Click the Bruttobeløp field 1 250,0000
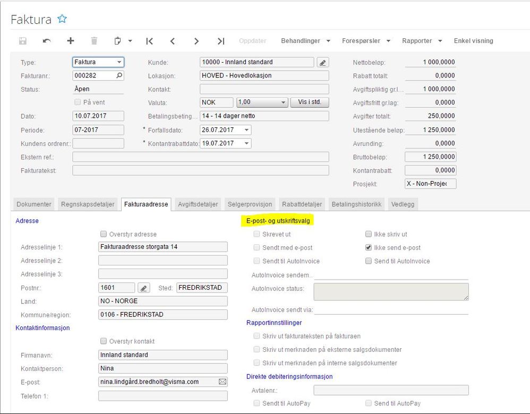530x414 pixels. coord(430,157)
